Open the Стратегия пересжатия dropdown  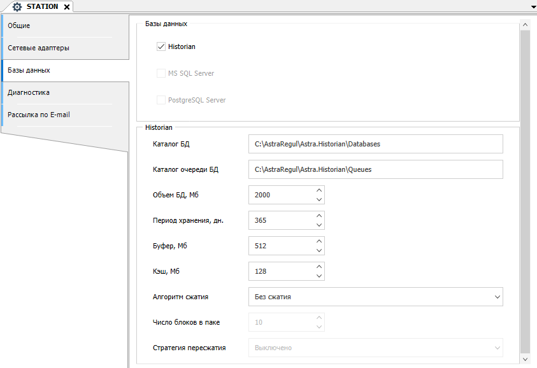pos(497,348)
